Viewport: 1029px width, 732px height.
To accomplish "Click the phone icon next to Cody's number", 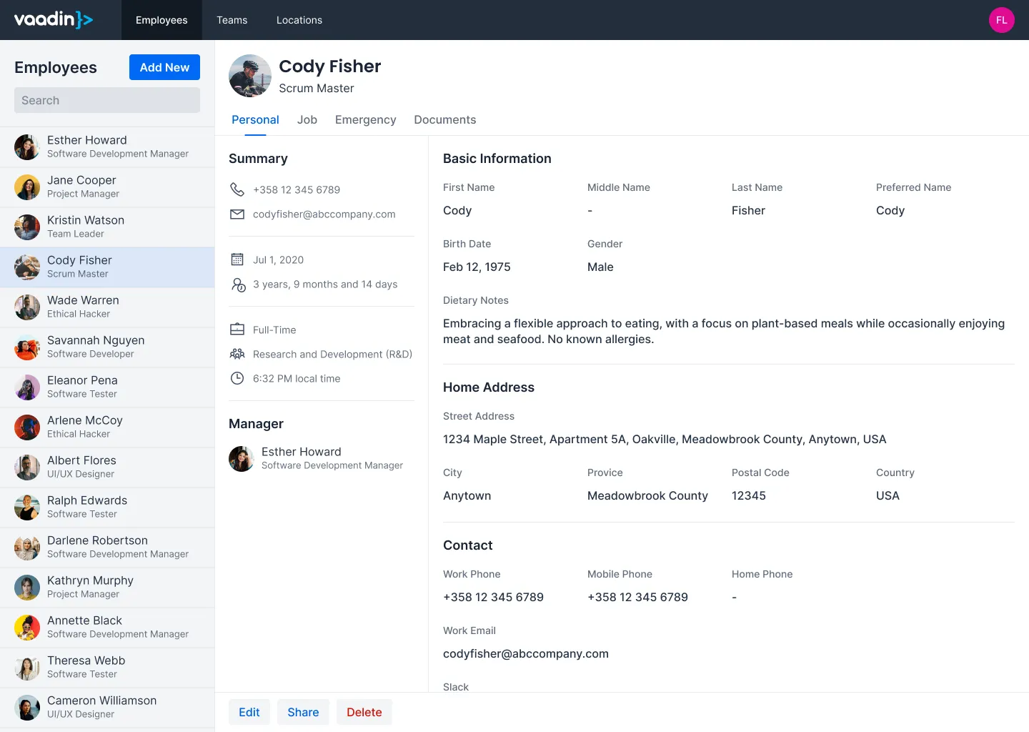I will [237, 189].
